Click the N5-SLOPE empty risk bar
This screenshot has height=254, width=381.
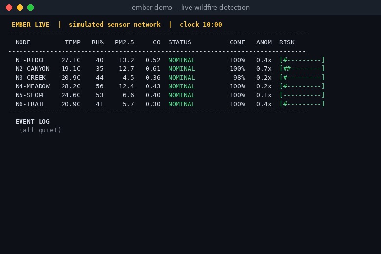[302, 95]
